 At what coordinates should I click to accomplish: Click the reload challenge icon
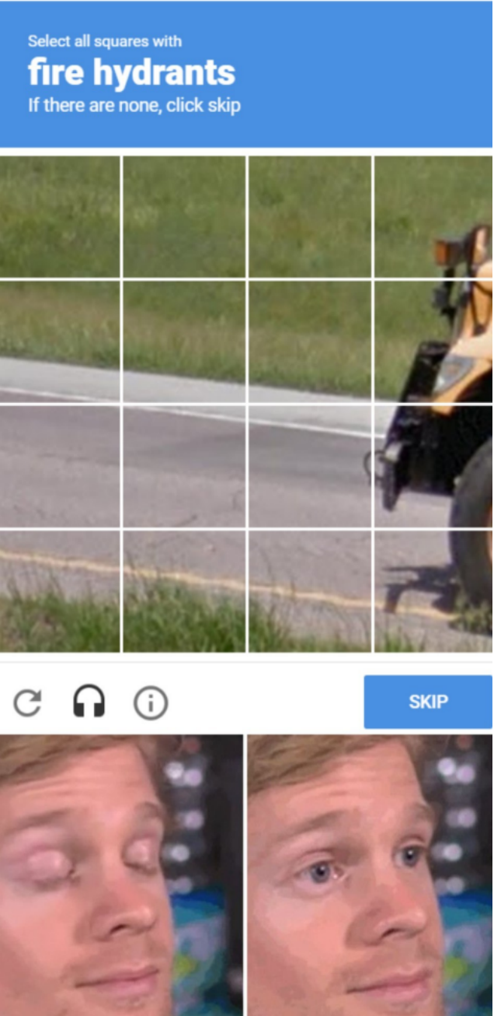[28, 703]
